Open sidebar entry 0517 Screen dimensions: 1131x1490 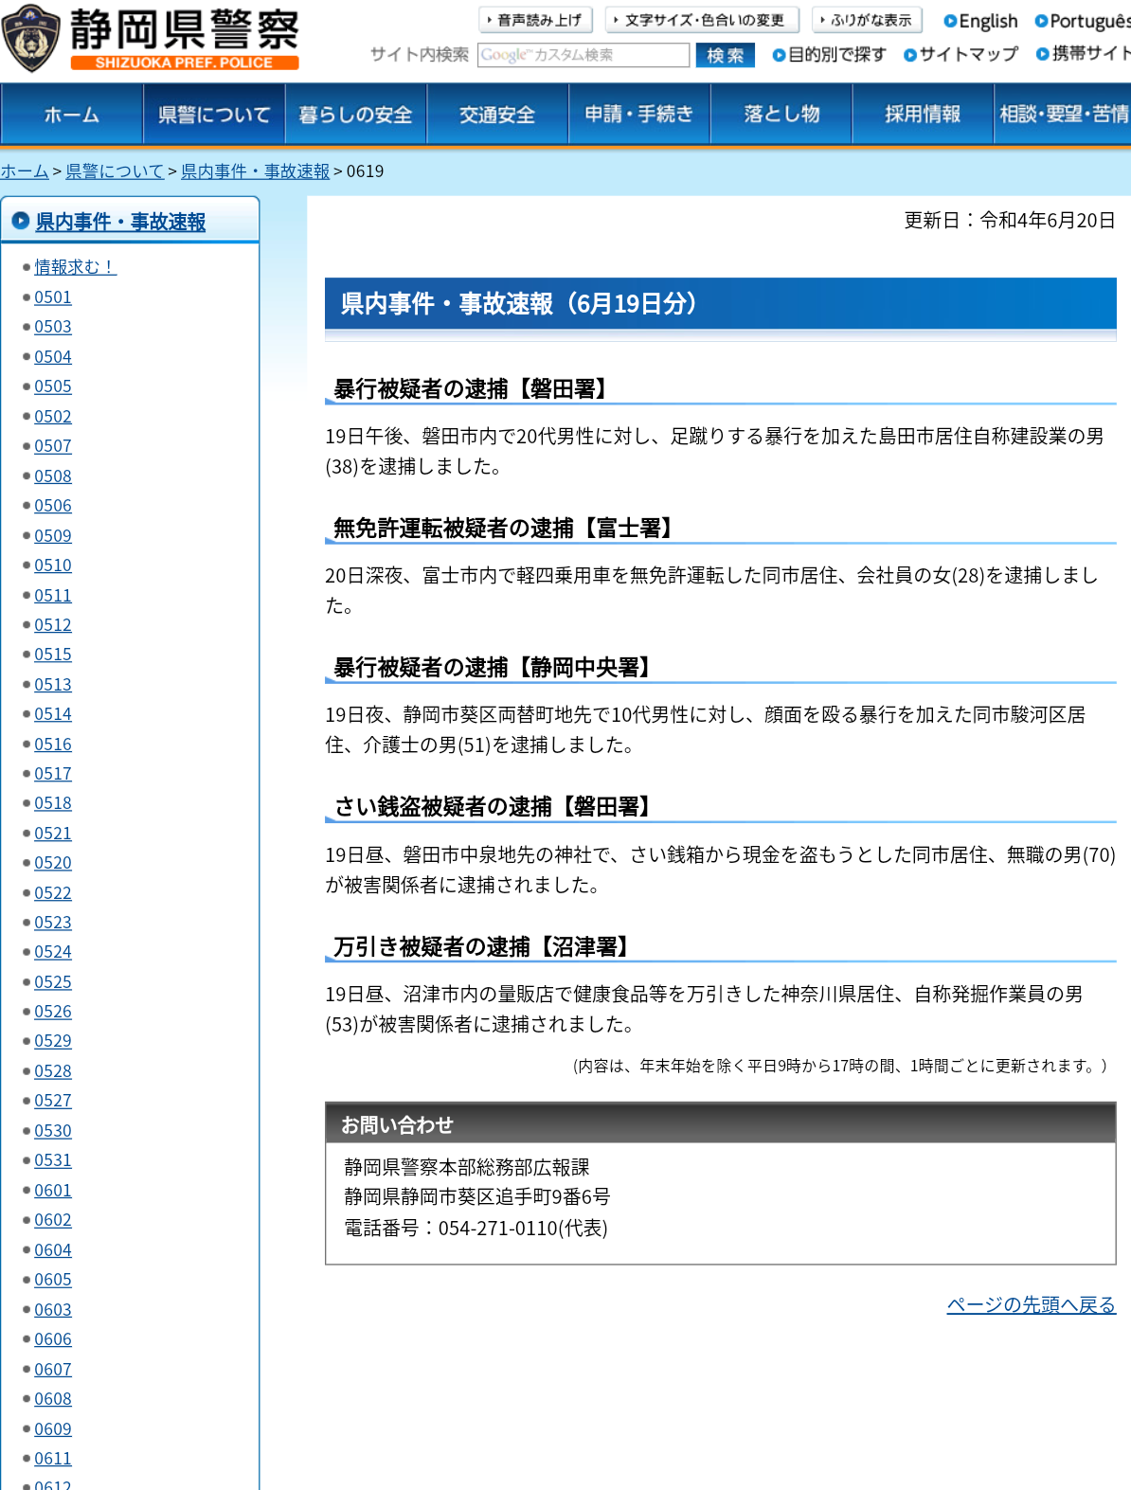coord(53,774)
